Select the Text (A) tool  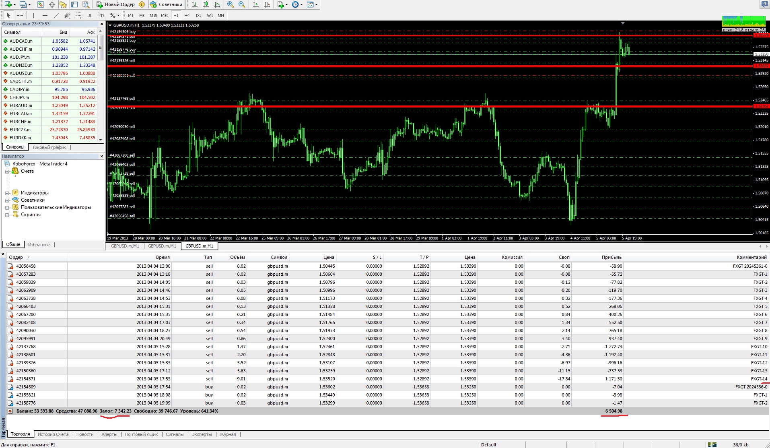pyautogui.click(x=90, y=15)
